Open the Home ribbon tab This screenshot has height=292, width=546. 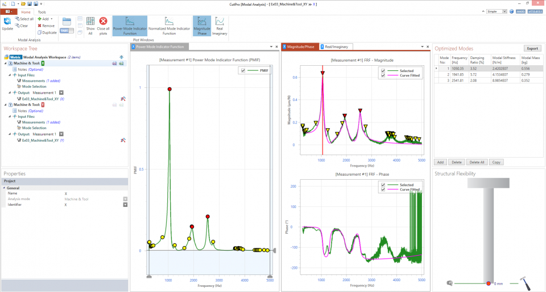tap(26, 12)
